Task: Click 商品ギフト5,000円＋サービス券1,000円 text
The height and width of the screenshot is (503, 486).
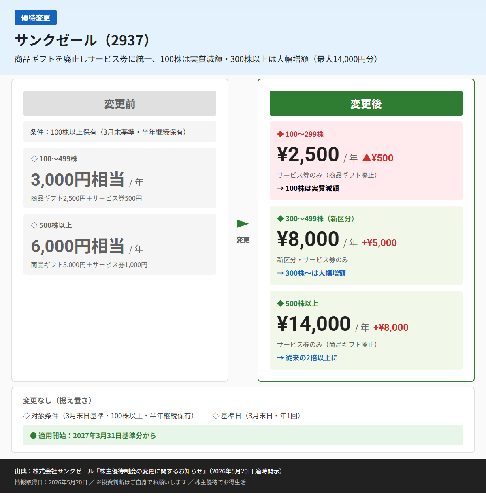Action: 89,265
